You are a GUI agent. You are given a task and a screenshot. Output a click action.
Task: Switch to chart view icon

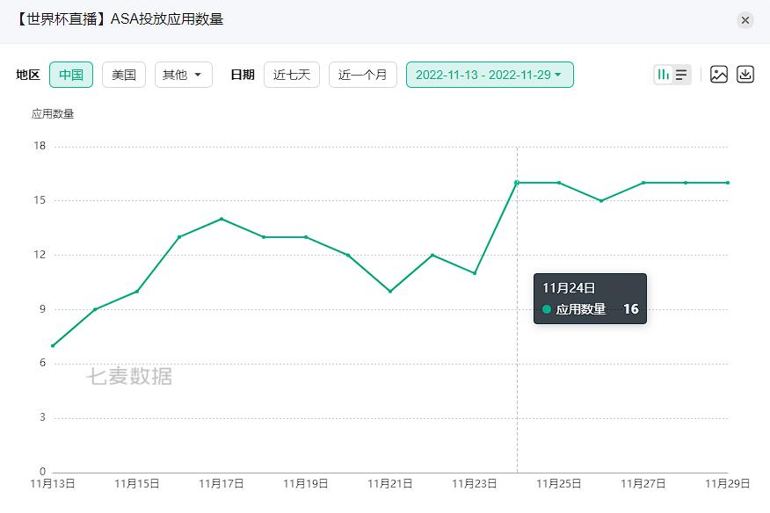pos(664,75)
